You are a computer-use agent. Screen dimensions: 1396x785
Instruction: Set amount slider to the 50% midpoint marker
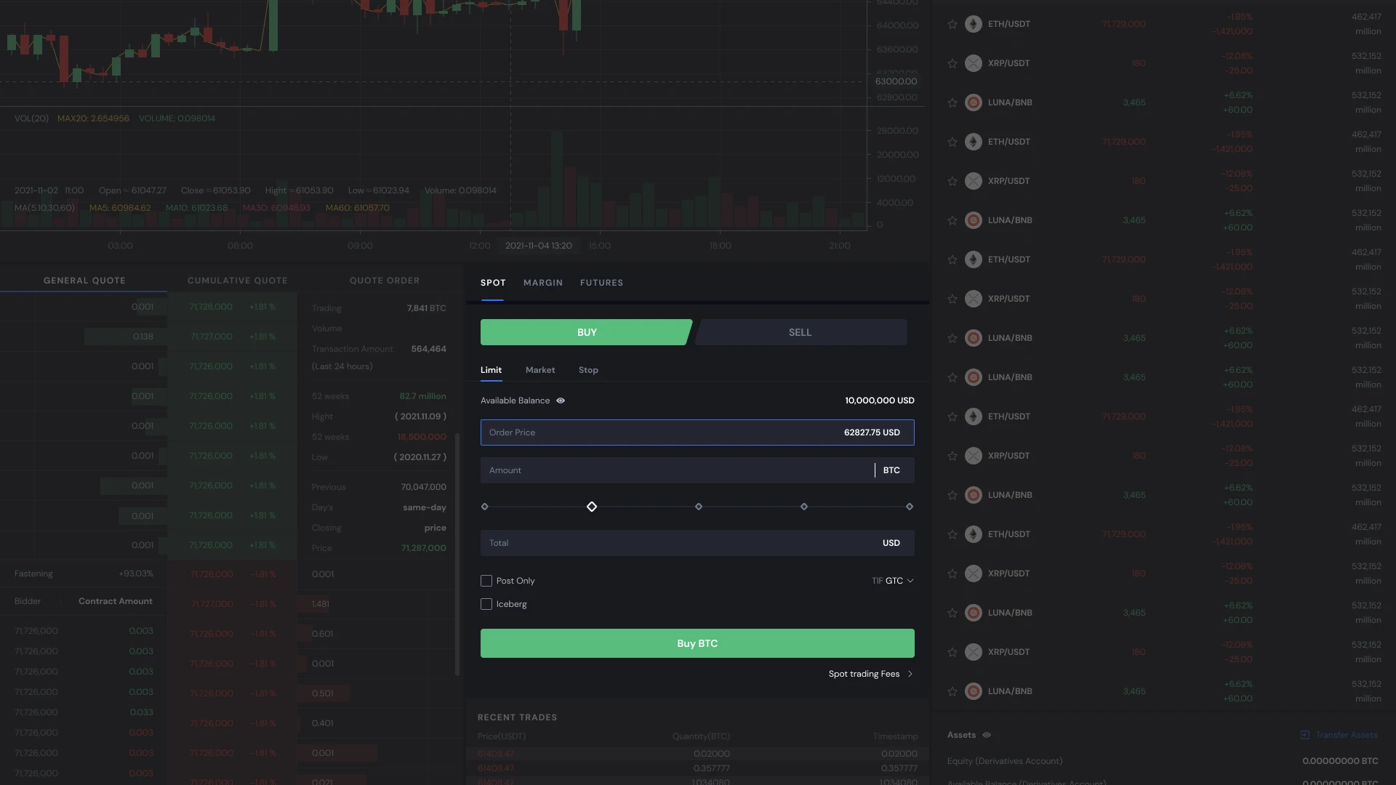tap(698, 507)
